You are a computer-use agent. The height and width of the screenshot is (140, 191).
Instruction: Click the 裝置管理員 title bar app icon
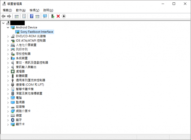(4, 4)
